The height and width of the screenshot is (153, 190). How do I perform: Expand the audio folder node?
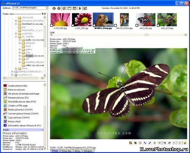[20, 40]
